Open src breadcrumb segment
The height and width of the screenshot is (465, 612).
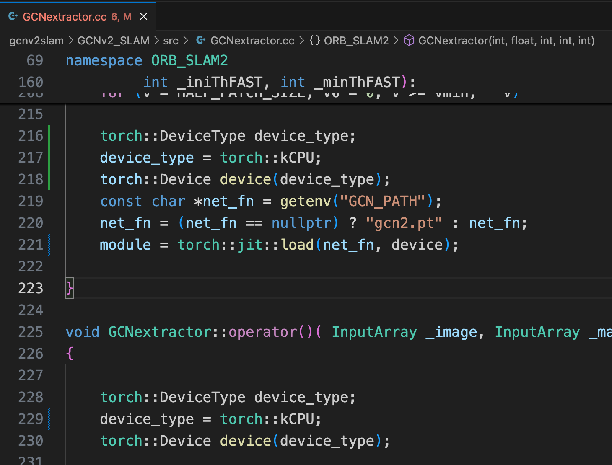click(x=171, y=41)
